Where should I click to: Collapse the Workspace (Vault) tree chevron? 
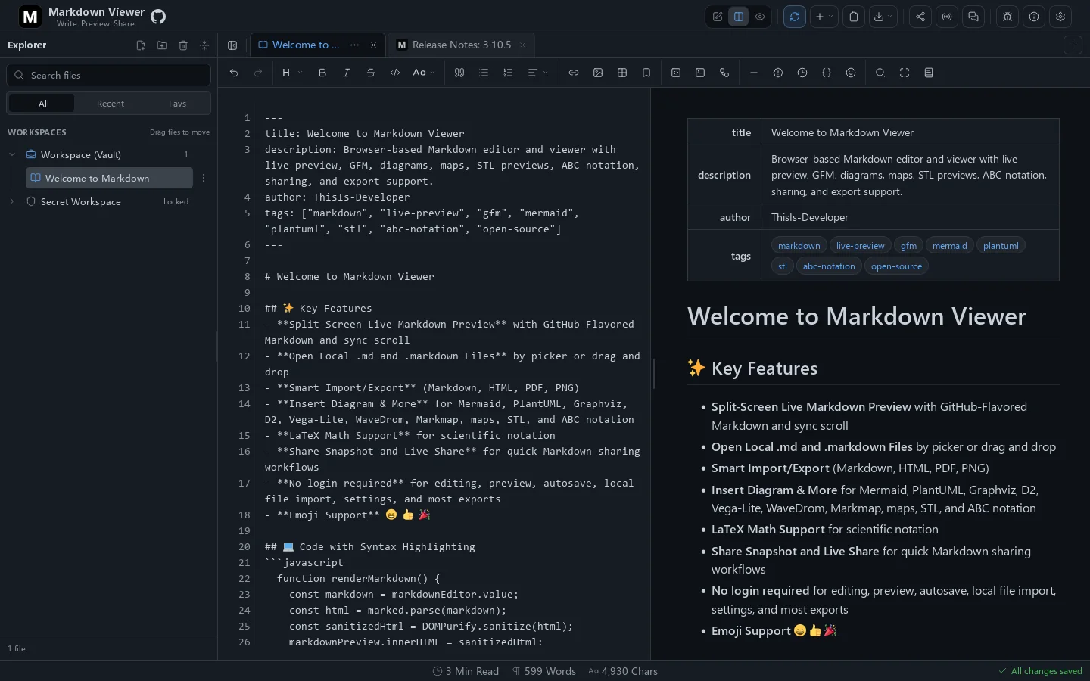click(12, 154)
